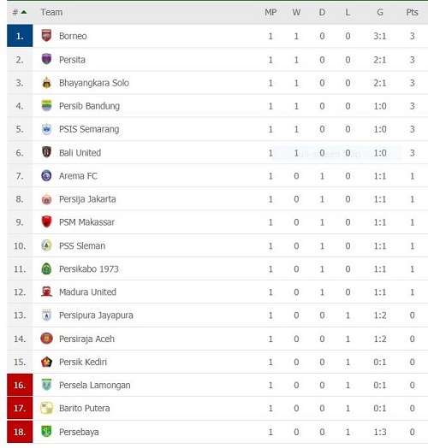Select the Bhayangkara Solo badge icon
Screen dimensions: 428x448
point(46,83)
